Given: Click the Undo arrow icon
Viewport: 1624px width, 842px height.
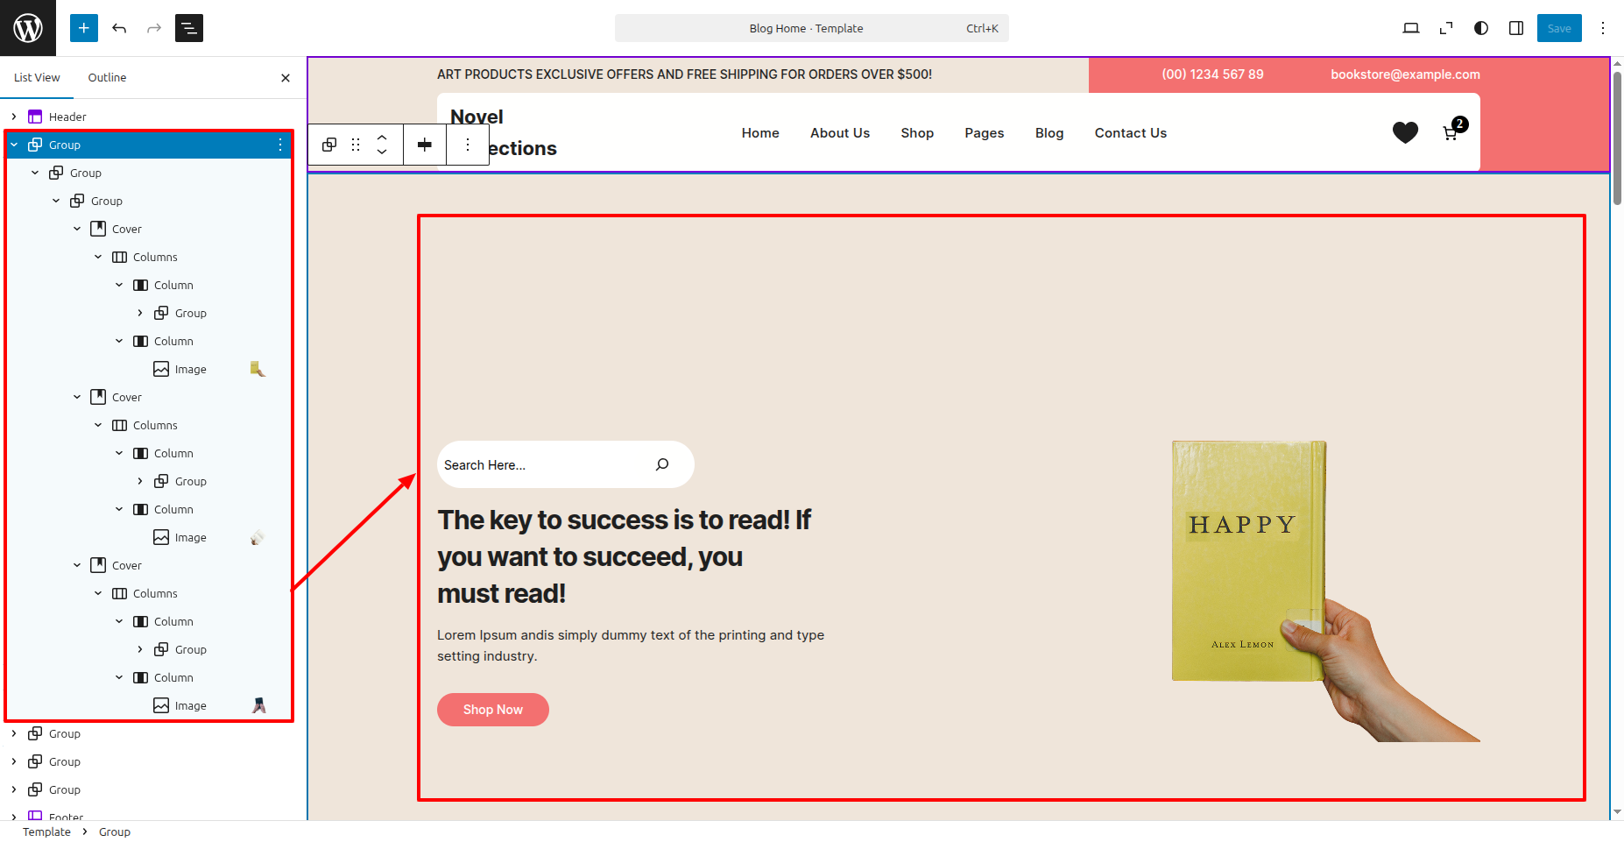Looking at the screenshot, I should [x=119, y=28].
